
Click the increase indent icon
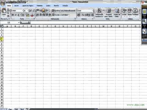(50, 15)
